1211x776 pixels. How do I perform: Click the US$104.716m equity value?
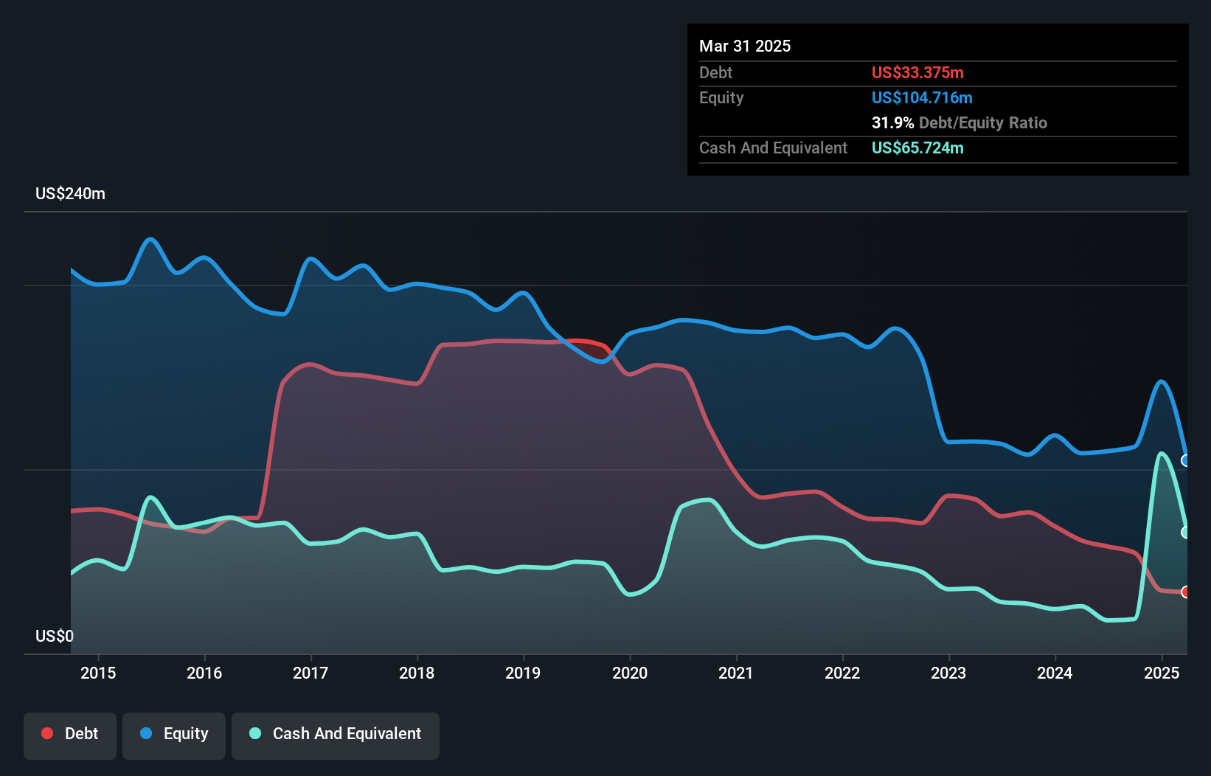922,97
